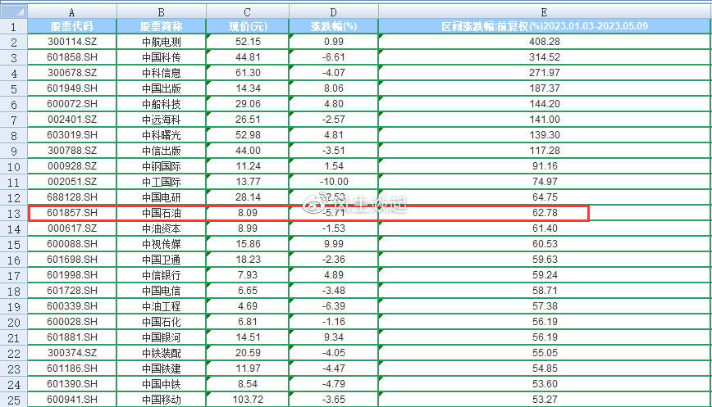Select cell with value 408.28
The height and width of the screenshot is (407, 712).
545,42
